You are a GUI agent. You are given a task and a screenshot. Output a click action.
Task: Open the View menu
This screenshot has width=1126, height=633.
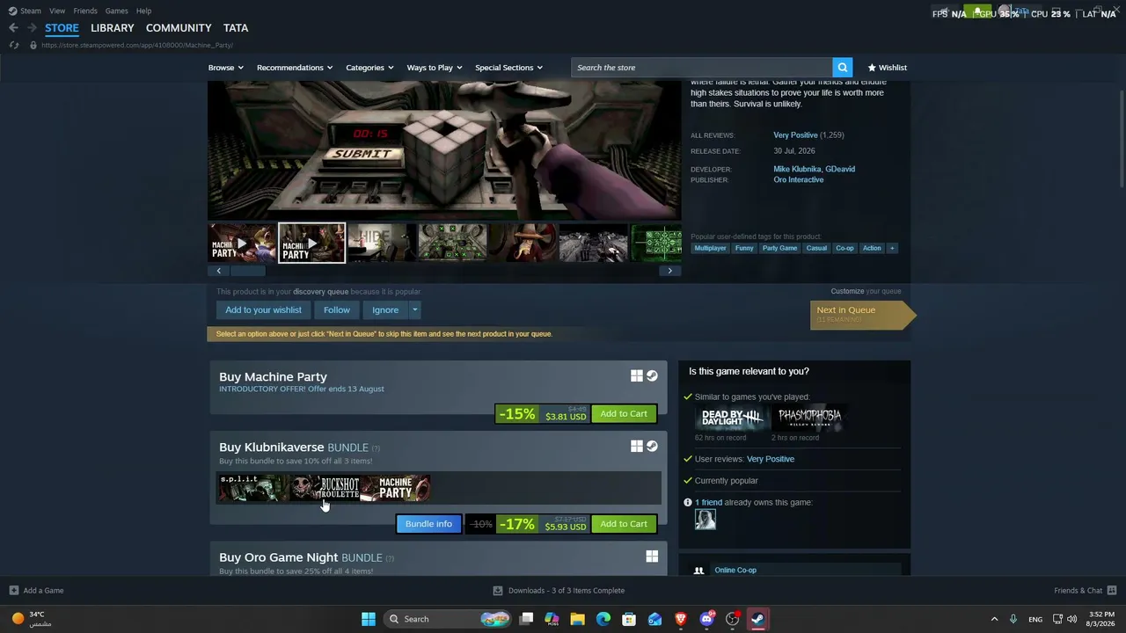point(57,11)
